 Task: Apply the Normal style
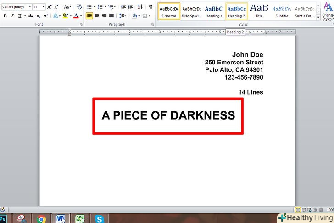[x=169, y=11]
